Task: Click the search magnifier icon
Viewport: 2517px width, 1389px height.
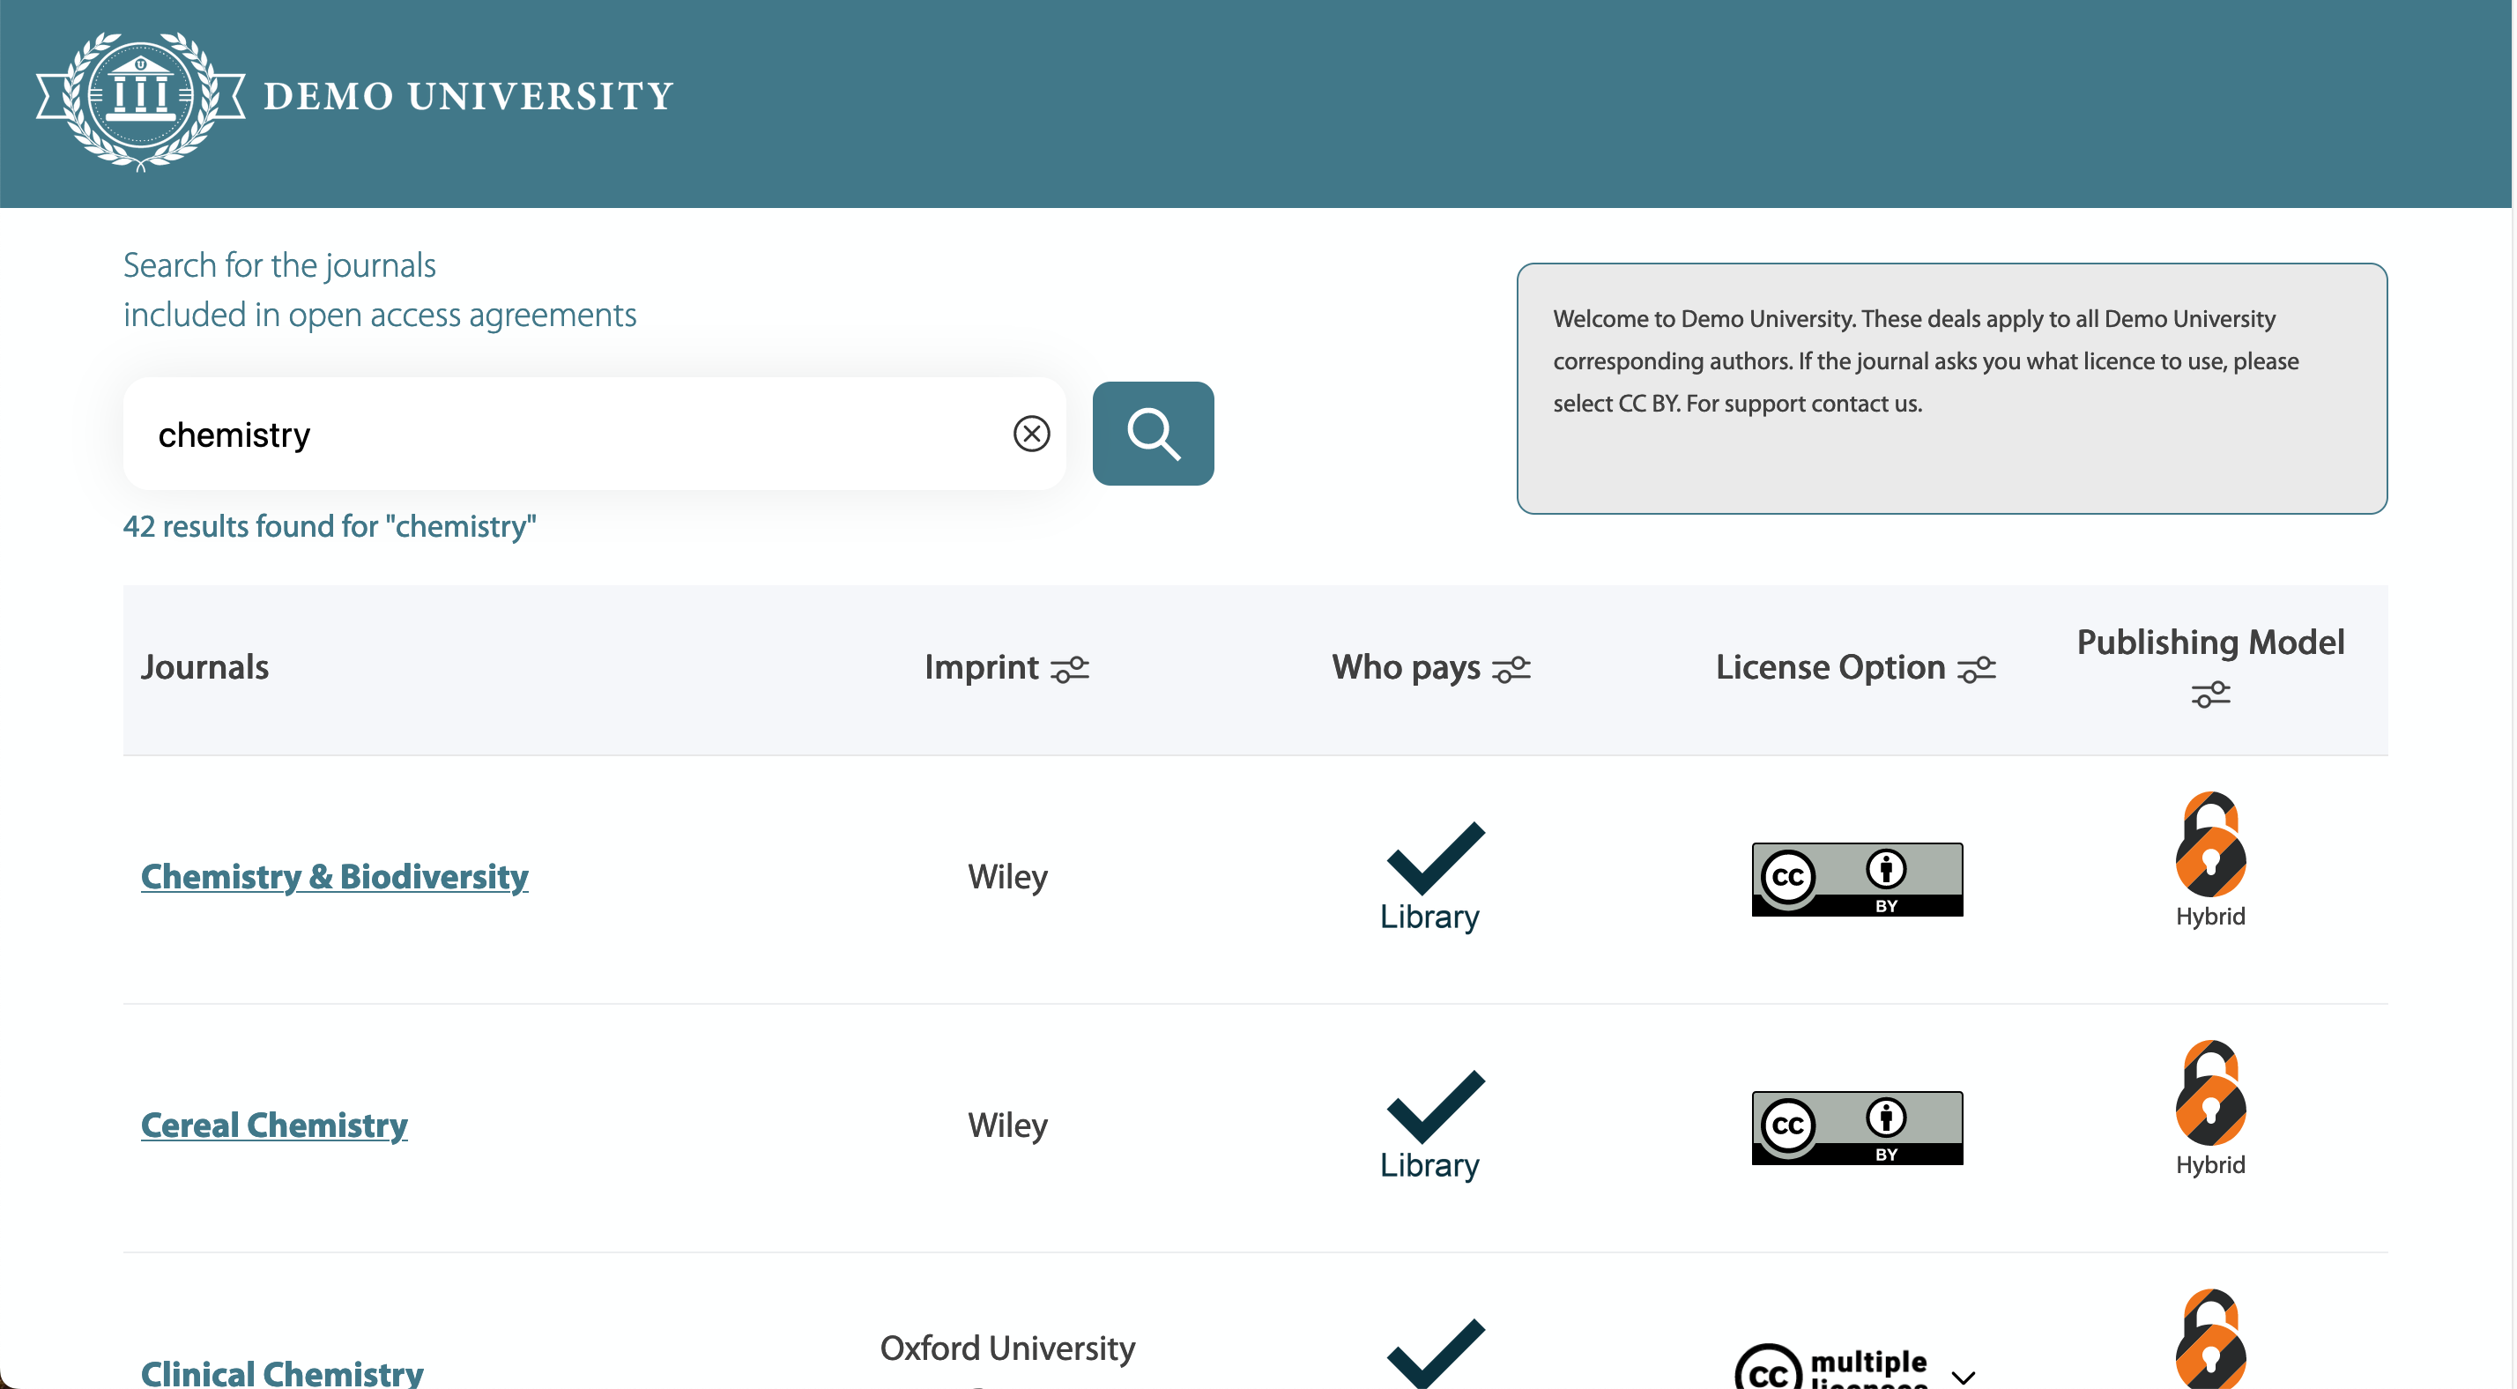Action: [x=1154, y=433]
